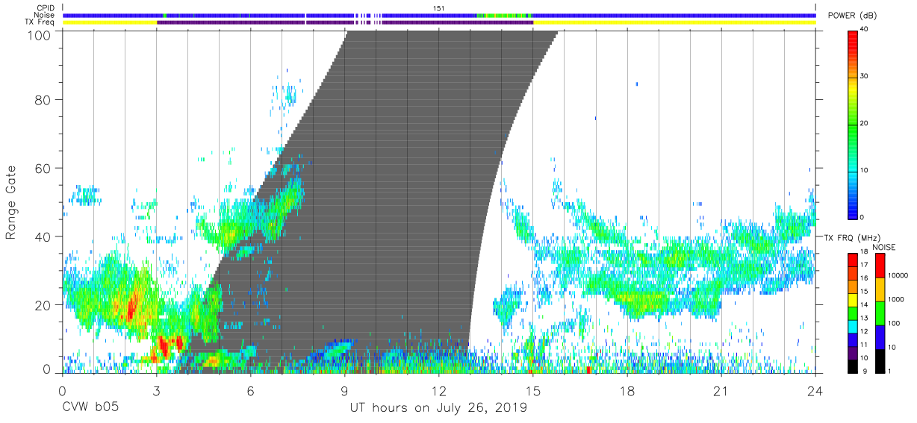Click the CVW b05 radar beam label
The image size is (917, 423).
click(x=90, y=408)
